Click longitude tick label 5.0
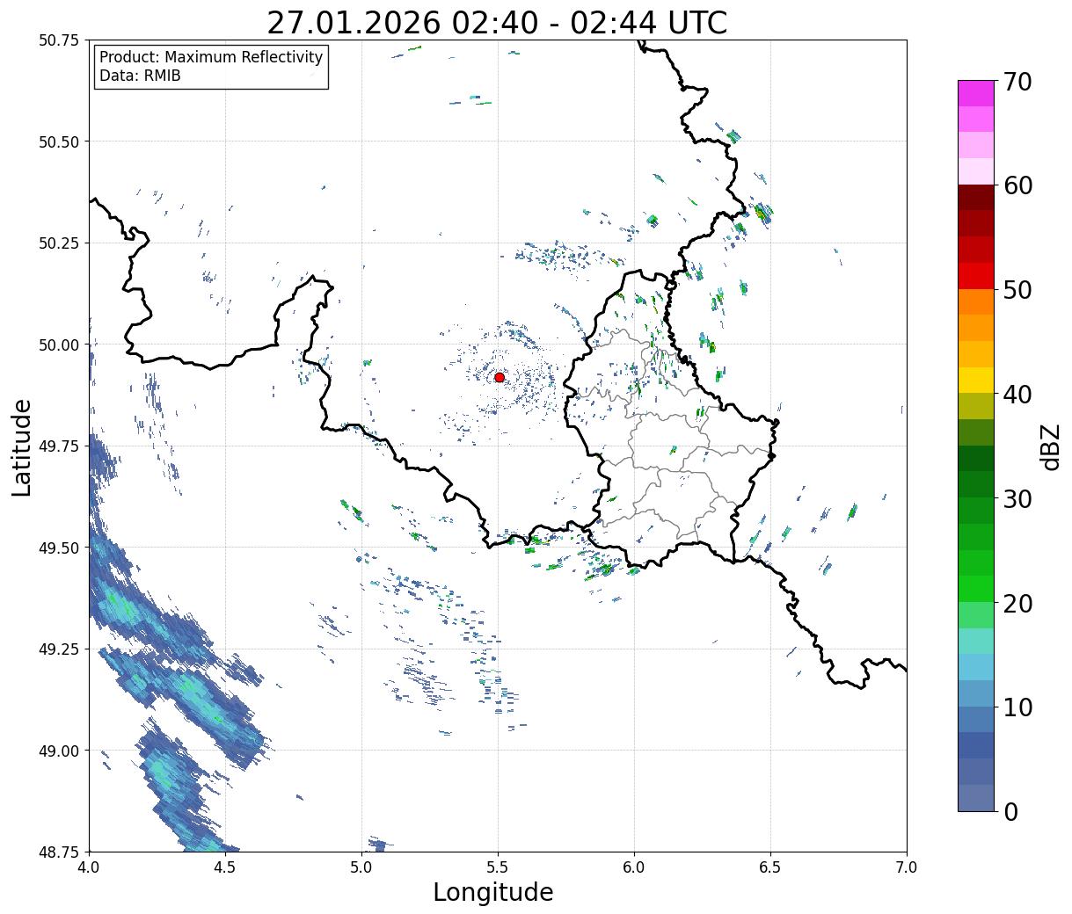The height and width of the screenshot is (914, 1072). tap(361, 867)
